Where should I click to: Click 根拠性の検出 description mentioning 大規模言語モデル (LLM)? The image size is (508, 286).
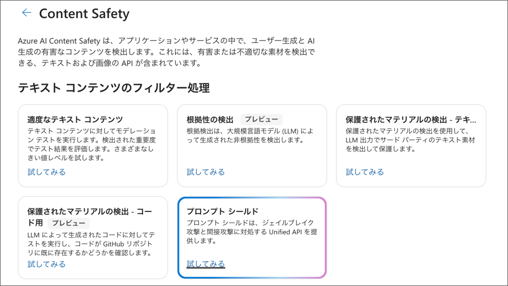pos(250,135)
